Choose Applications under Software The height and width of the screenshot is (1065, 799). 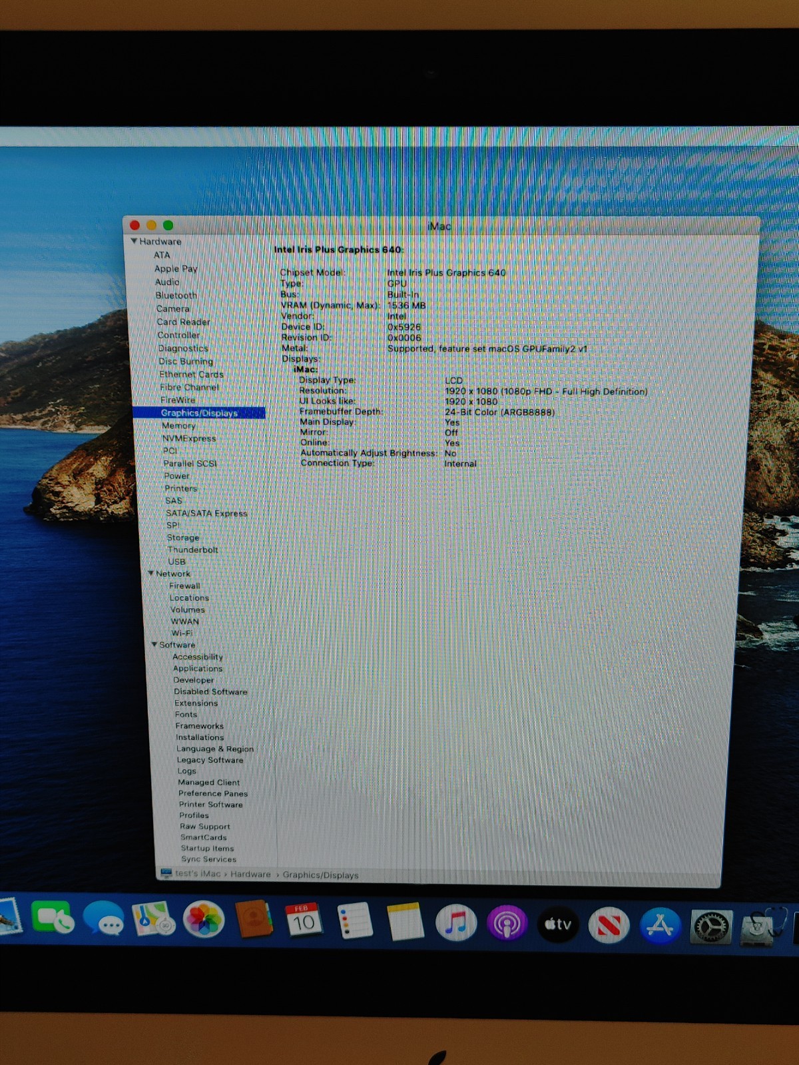pyautogui.click(x=198, y=669)
